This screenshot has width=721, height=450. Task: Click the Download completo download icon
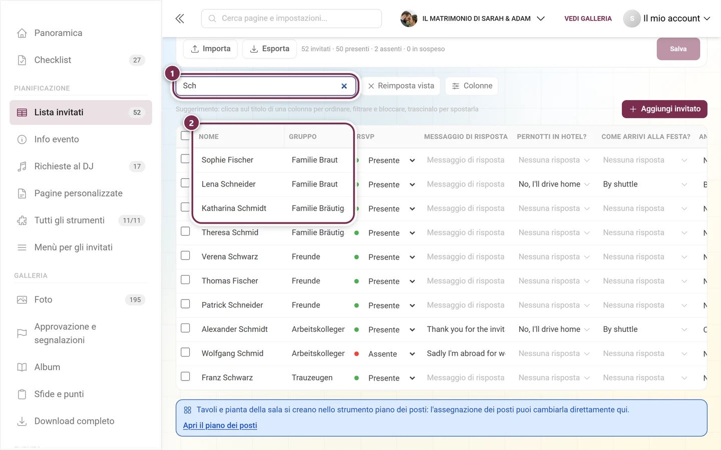pyautogui.click(x=22, y=421)
